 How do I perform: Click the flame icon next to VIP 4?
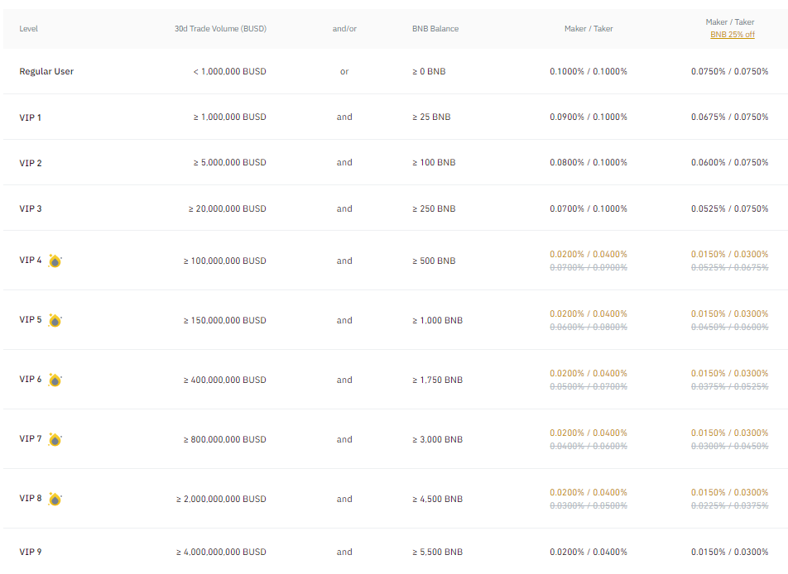tap(55, 261)
